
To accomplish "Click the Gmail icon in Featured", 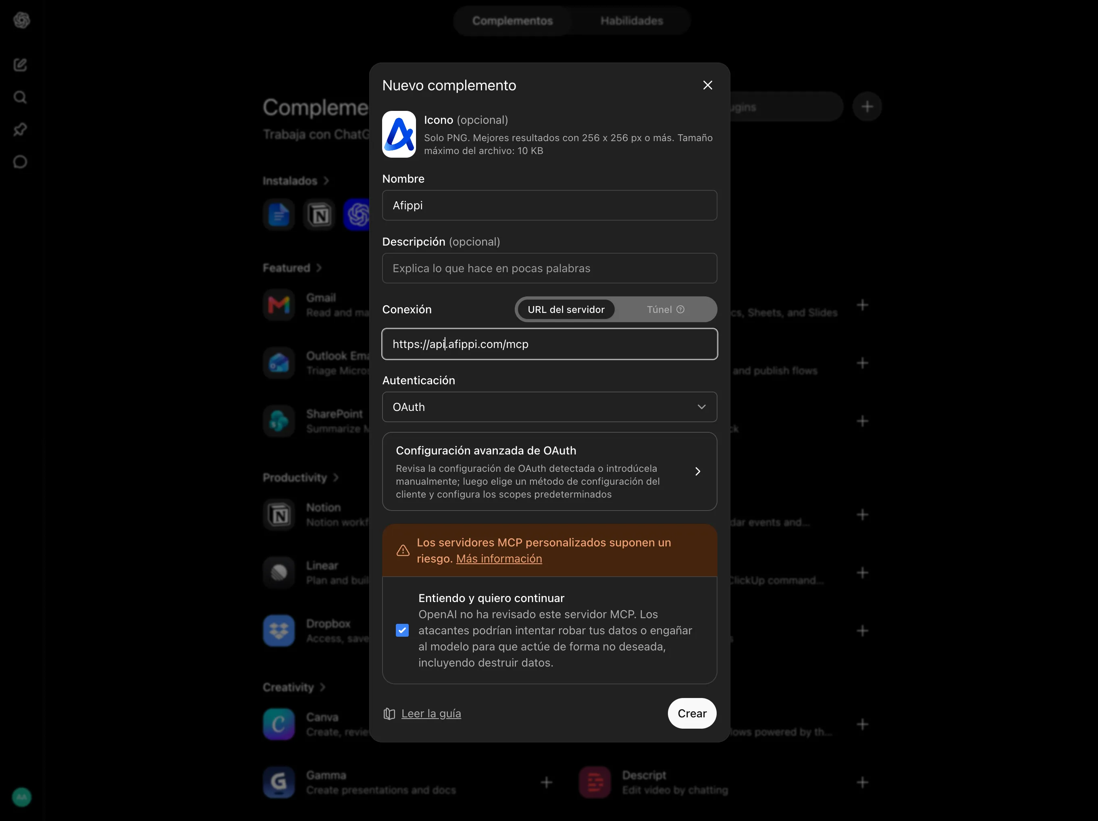I will click(279, 305).
